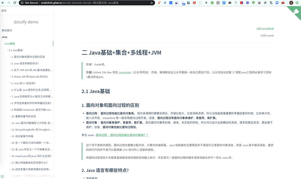Image resolution: width=301 pixels, height=179 pixels.
Task: Select 8. 字符型常量和字符串常量的区别?
Action: click(31, 103)
